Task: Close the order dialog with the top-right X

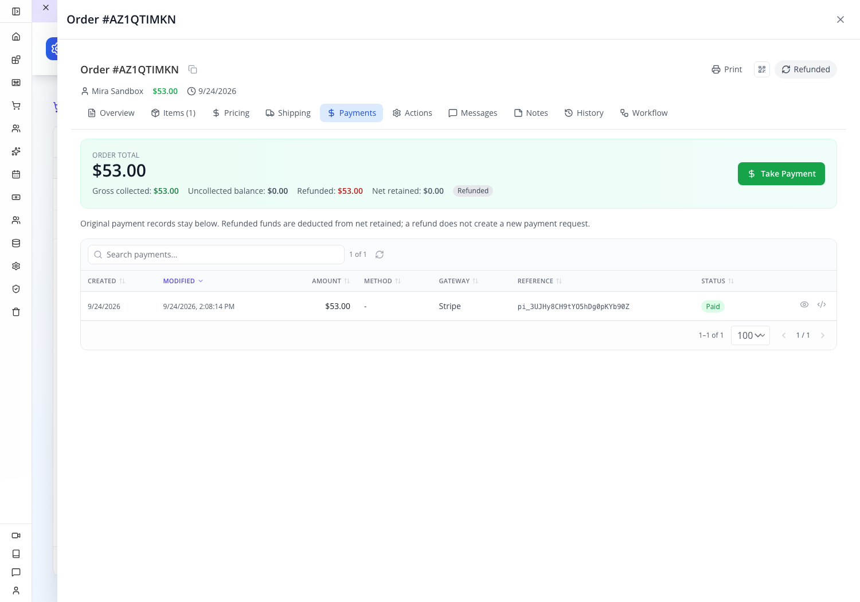Action: tap(841, 19)
